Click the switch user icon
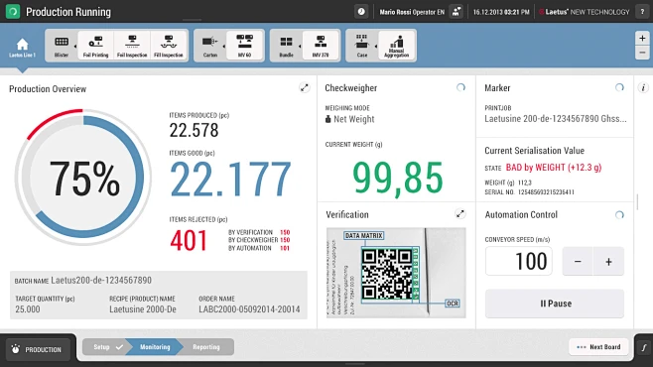The image size is (653, 367). pyautogui.click(x=457, y=12)
